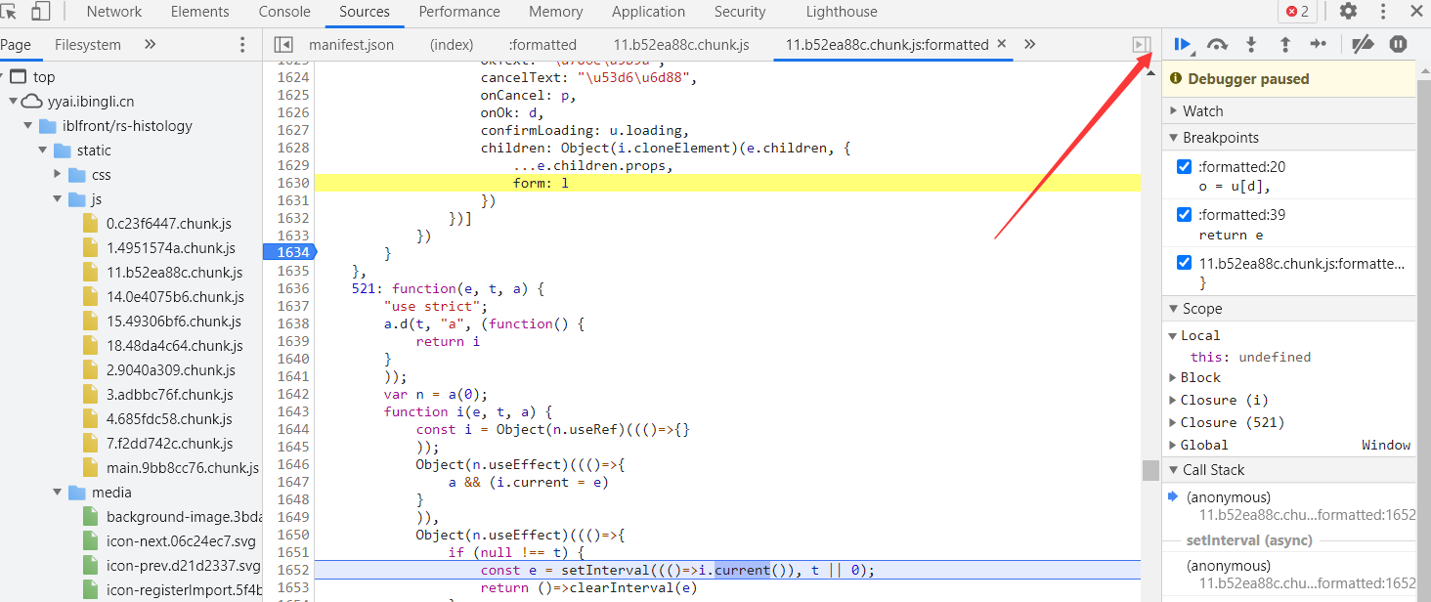Image resolution: width=1431 pixels, height=602 pixels.
Task: Click Step into next function call icon
Action: tap(1251, 44)
